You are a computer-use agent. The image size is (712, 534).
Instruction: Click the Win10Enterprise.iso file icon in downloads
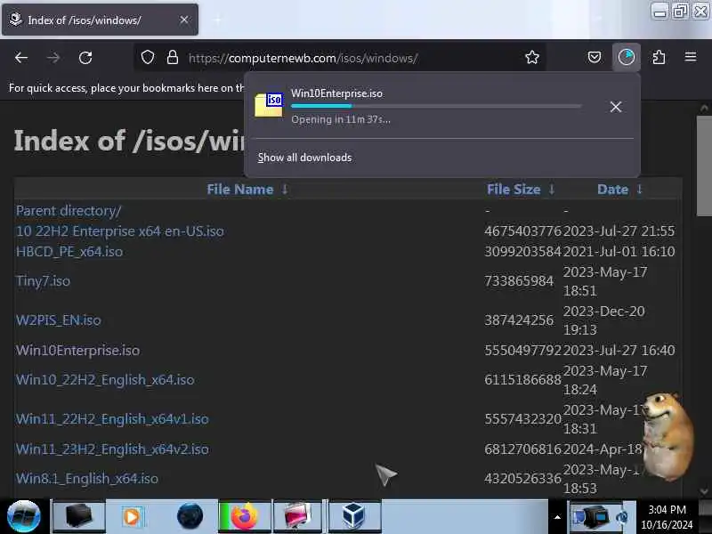[x=269, y=105]
